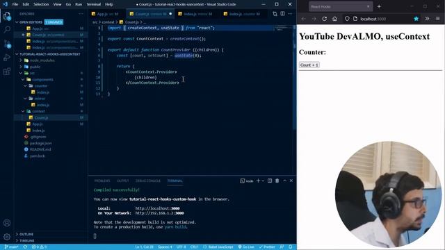The width and height of the screenshot is (445, 250).
Task: Click the yarn build text in terminal
Action: (x=175, y=227)
